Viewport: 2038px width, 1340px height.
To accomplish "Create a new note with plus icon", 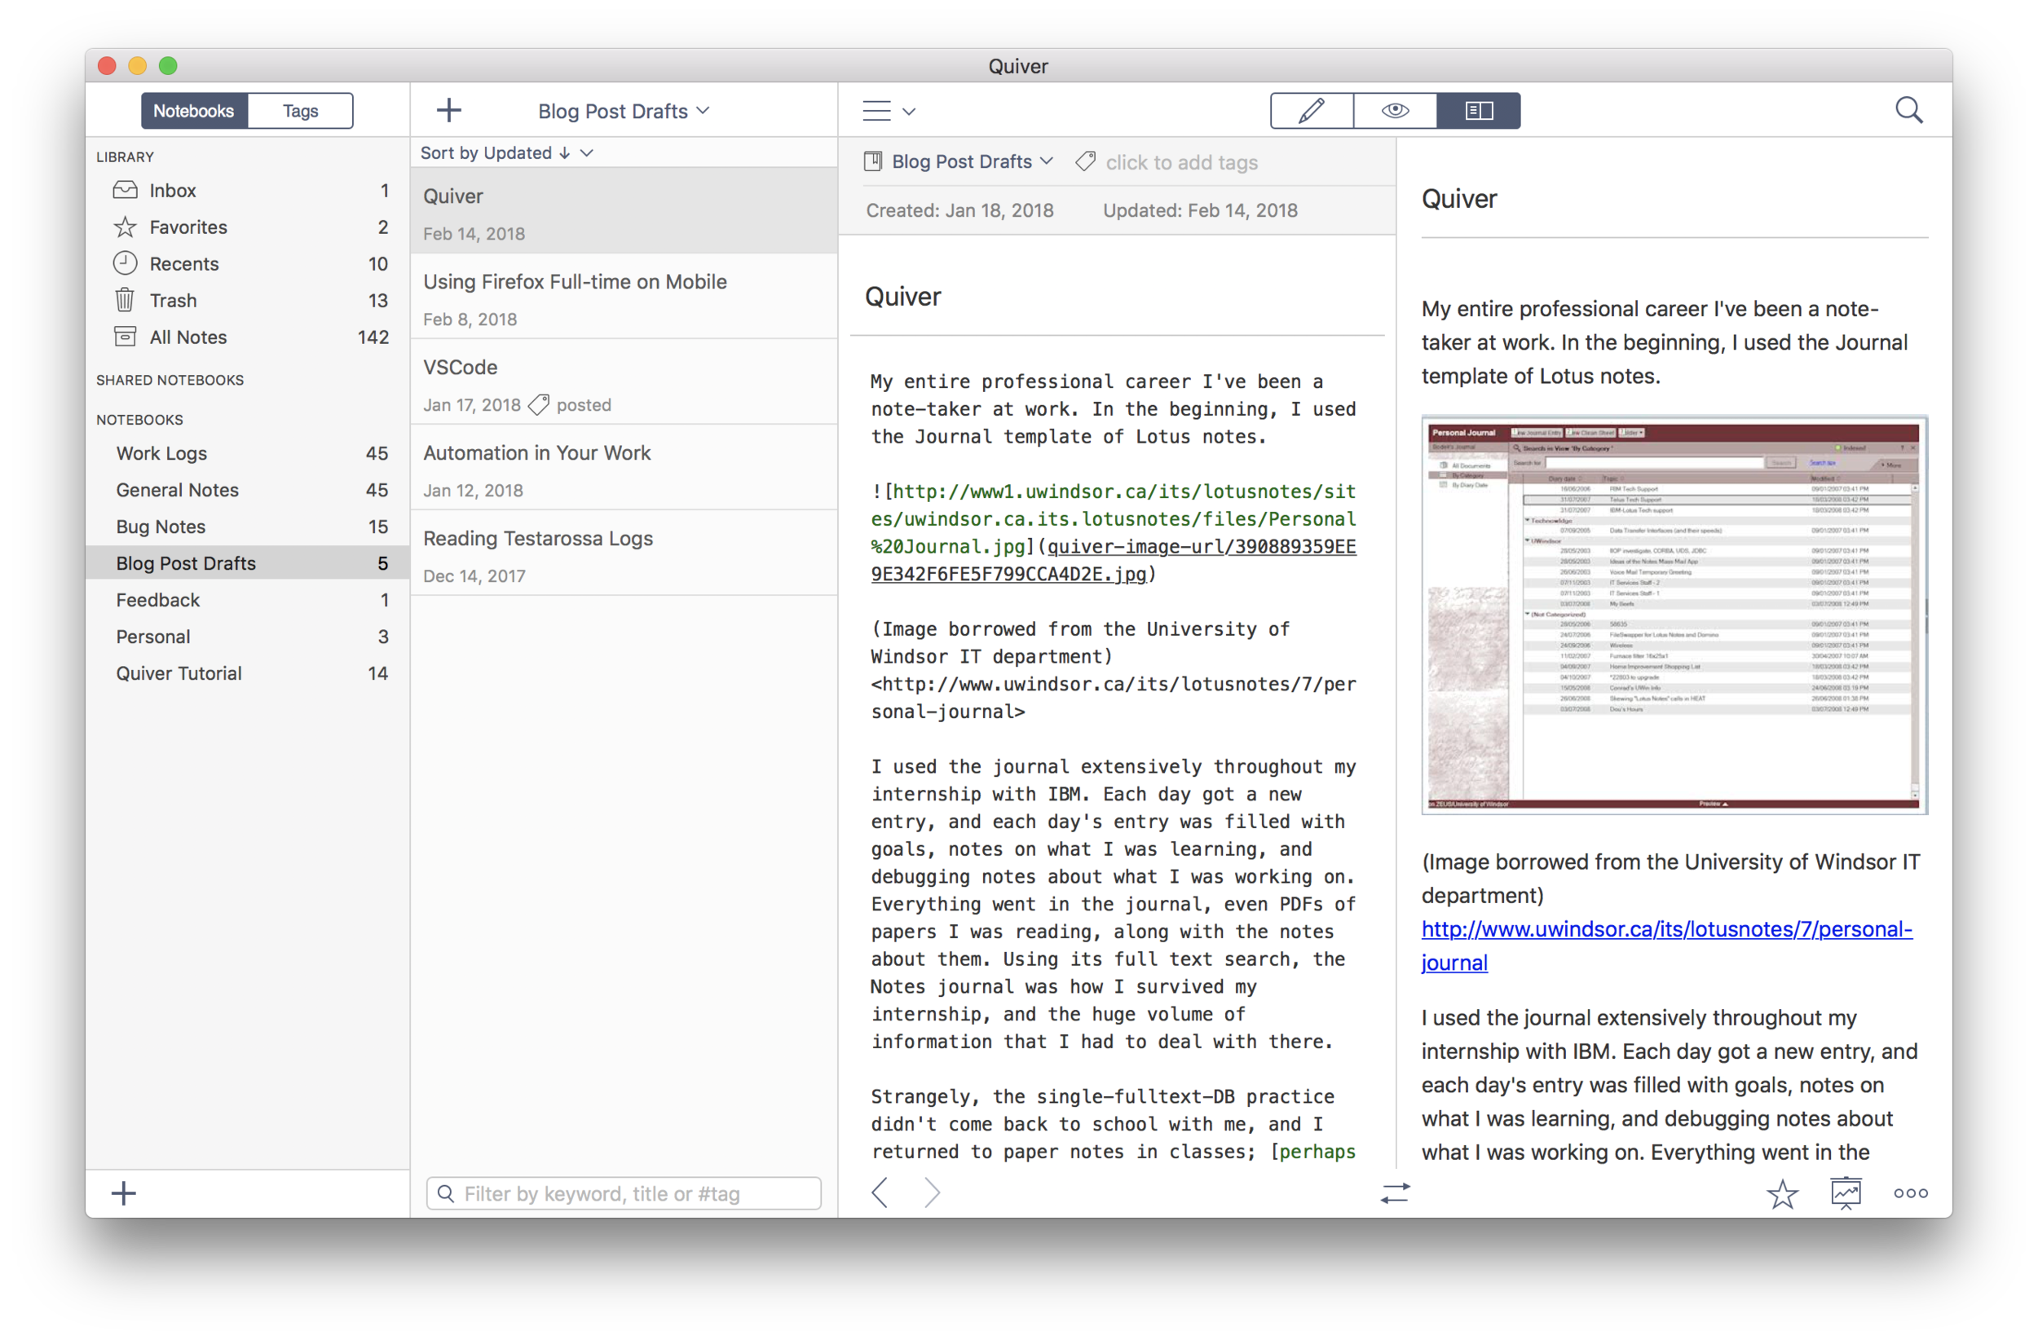I will coord(448,109).
